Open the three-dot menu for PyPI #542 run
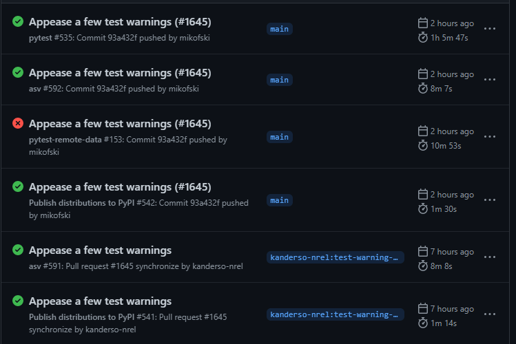 (x=490, y=200)
